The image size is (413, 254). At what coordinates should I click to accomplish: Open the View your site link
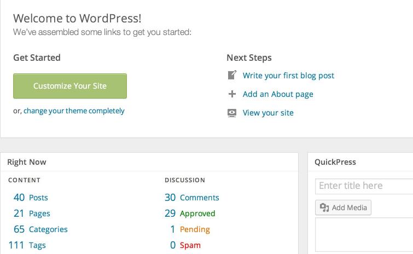[268, 113]
